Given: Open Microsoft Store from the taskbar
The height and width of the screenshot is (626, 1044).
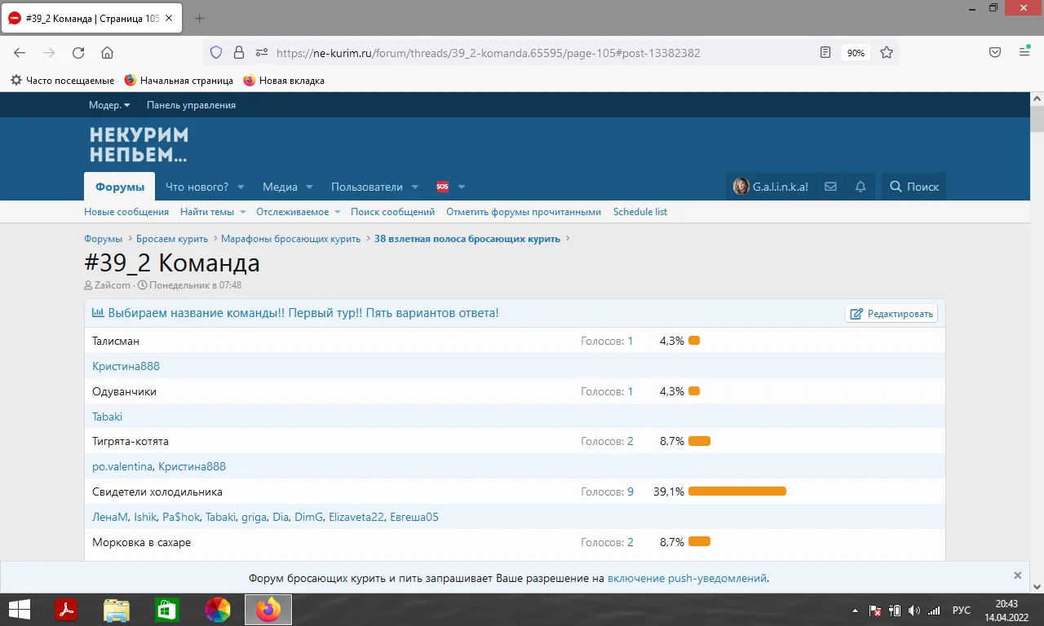Looking at the screenshot, I should (x=166, y=610).
